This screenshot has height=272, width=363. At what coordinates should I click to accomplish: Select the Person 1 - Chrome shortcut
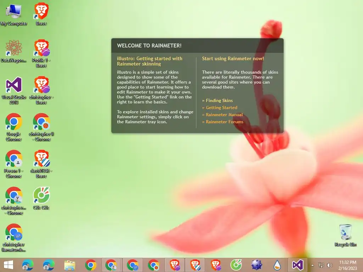coord(14,164)
